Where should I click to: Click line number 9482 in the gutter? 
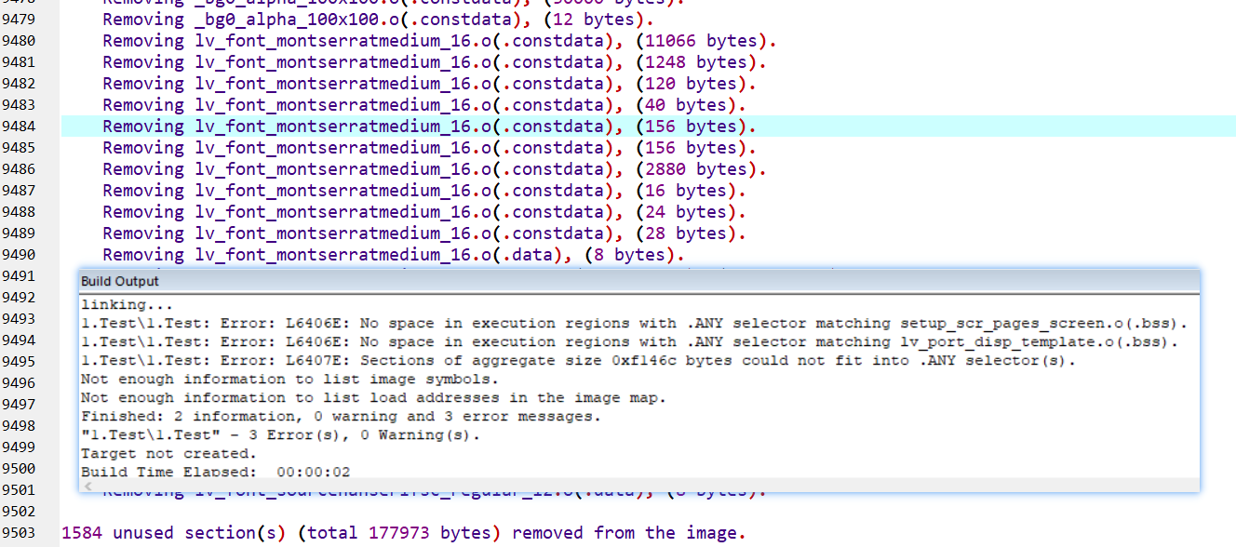(x=19, y=83)
